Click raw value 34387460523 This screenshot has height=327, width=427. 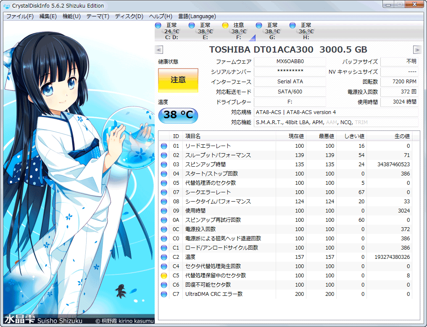pyautogui.click(x=393, y=165)
